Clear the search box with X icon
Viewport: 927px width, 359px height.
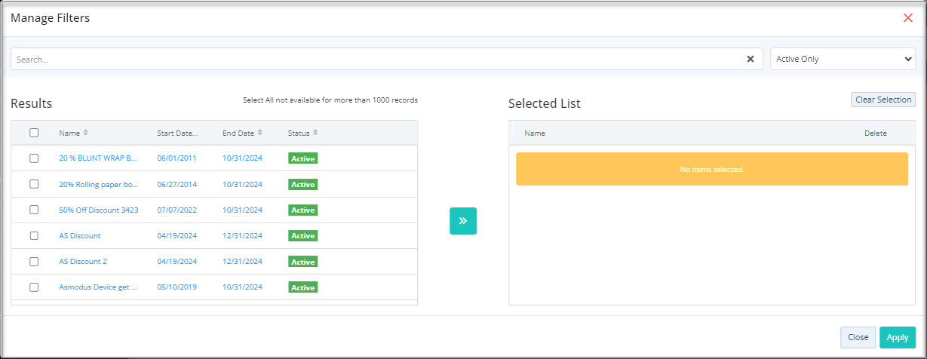[751, 59]
